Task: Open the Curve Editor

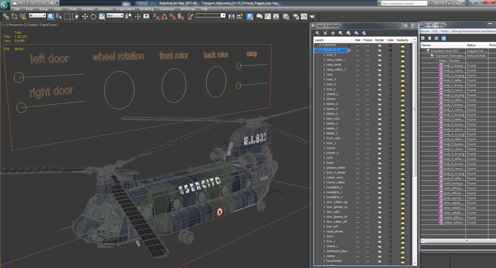Action: tap(268, 16)
